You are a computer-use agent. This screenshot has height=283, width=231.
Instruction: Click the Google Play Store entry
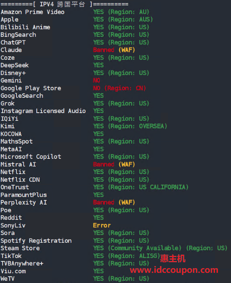coord(31,88)
